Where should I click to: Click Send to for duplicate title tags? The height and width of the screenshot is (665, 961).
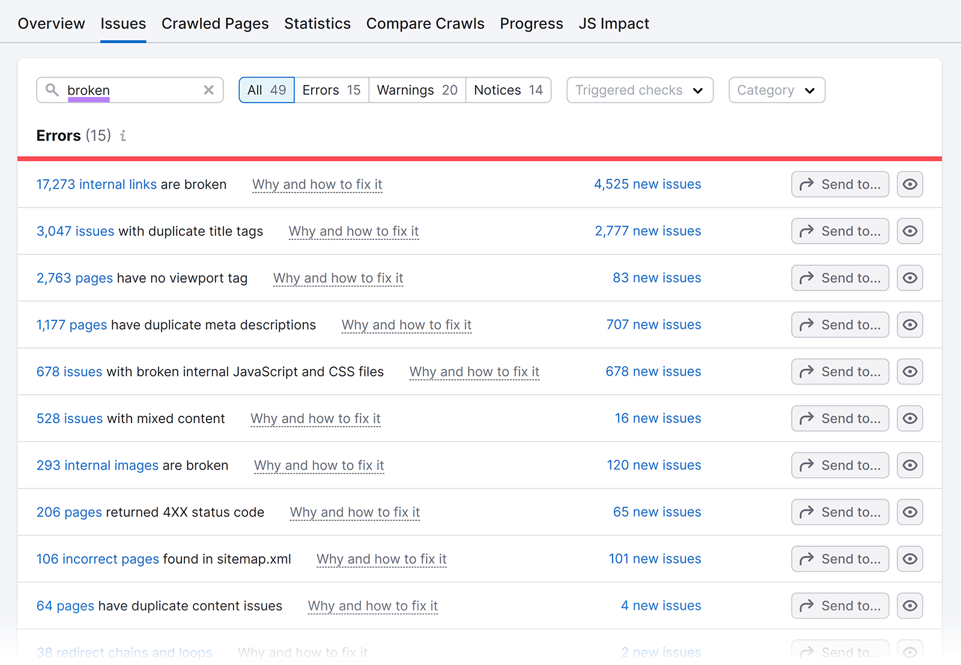[x=840, y=231]
